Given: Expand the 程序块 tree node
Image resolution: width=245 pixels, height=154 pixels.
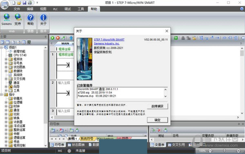Looking at the screenshot, I should click(6, 59).
